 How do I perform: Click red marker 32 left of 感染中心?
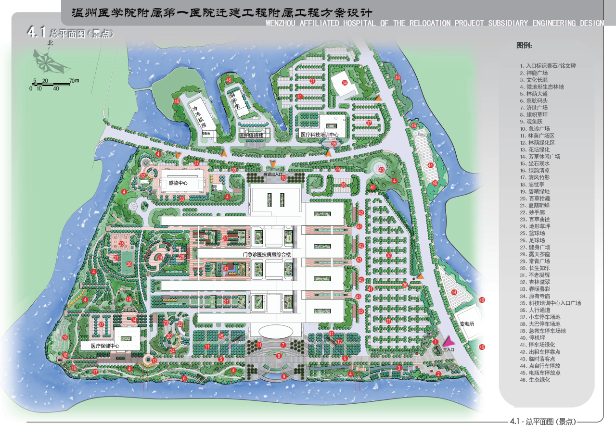click(x=143, y=175)
